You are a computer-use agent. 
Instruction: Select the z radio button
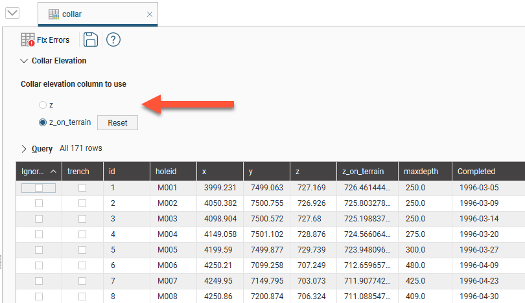coord(43,104)
